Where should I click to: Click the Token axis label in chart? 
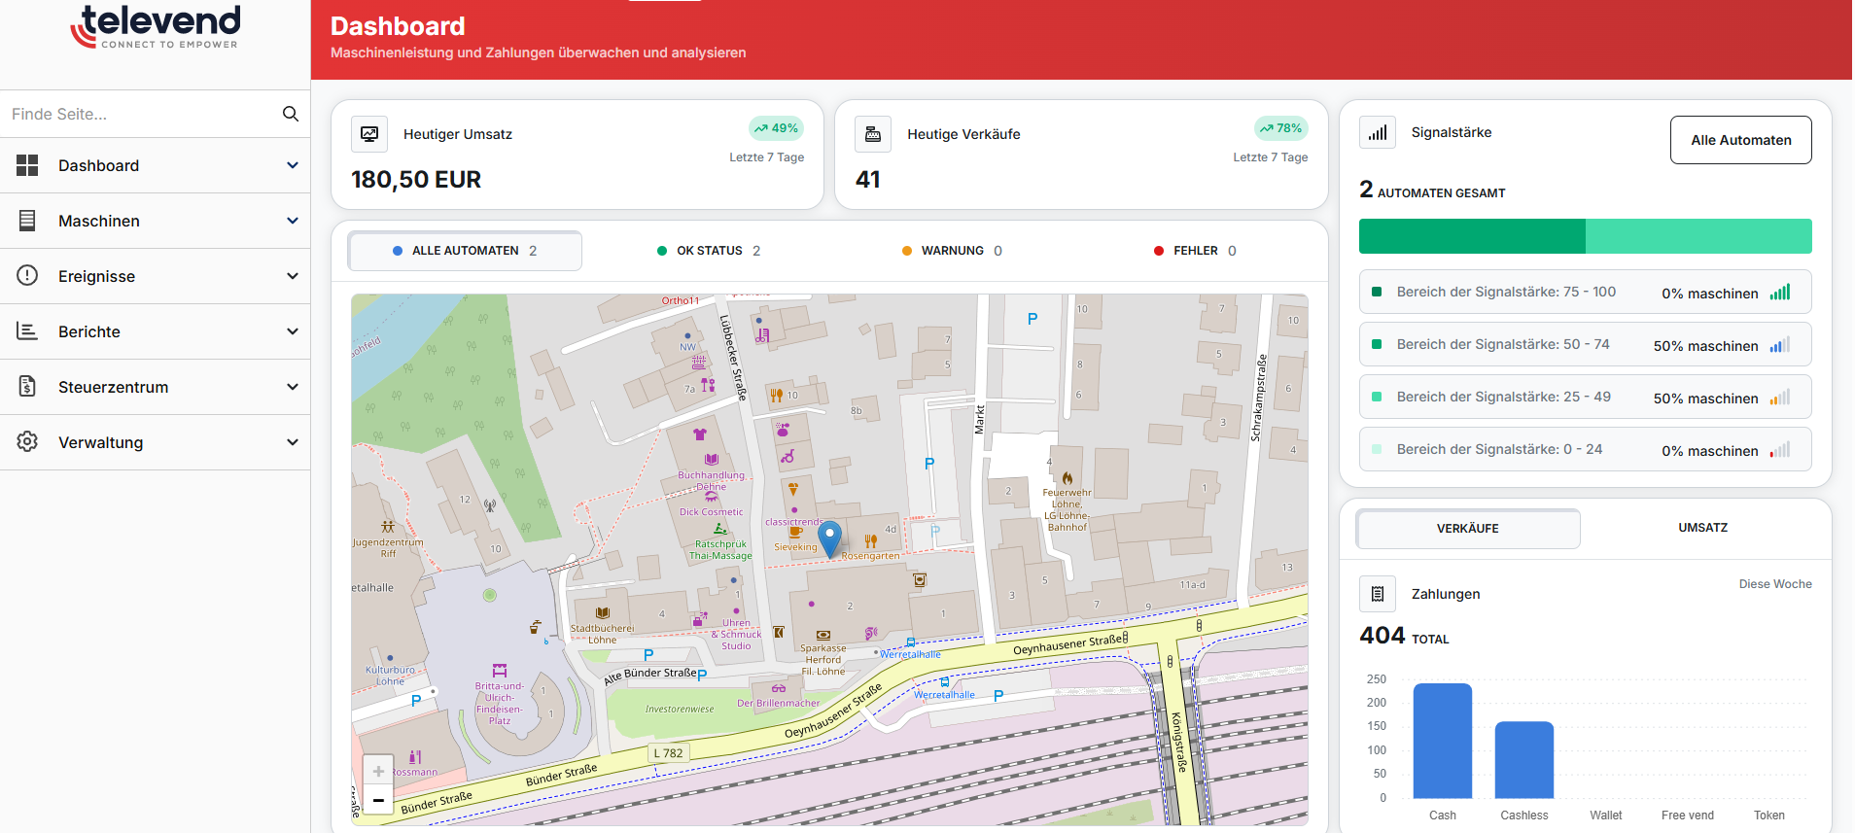click(x=1769, y=816)
